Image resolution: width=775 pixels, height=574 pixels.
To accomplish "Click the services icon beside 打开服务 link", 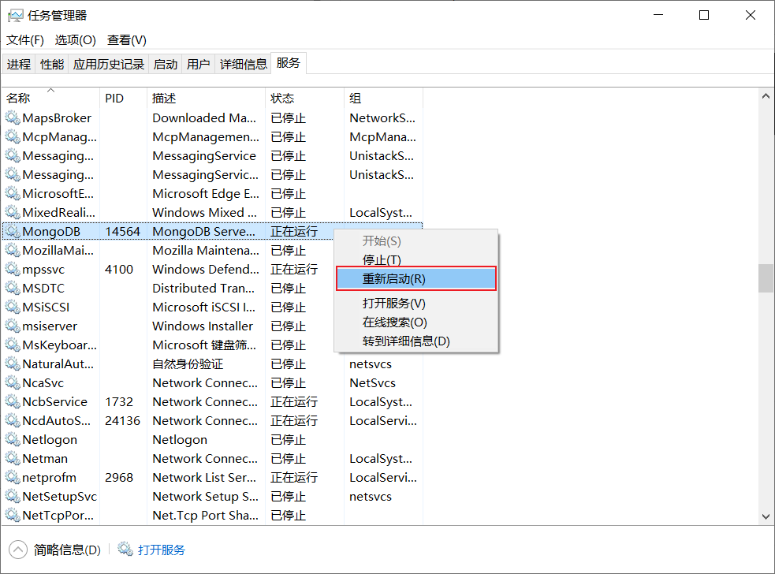I will (x=125, y=550).
